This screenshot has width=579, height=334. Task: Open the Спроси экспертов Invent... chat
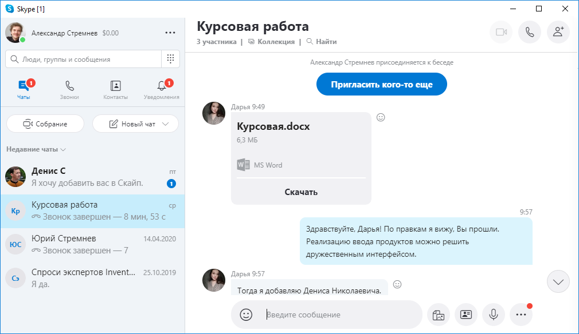93,279
